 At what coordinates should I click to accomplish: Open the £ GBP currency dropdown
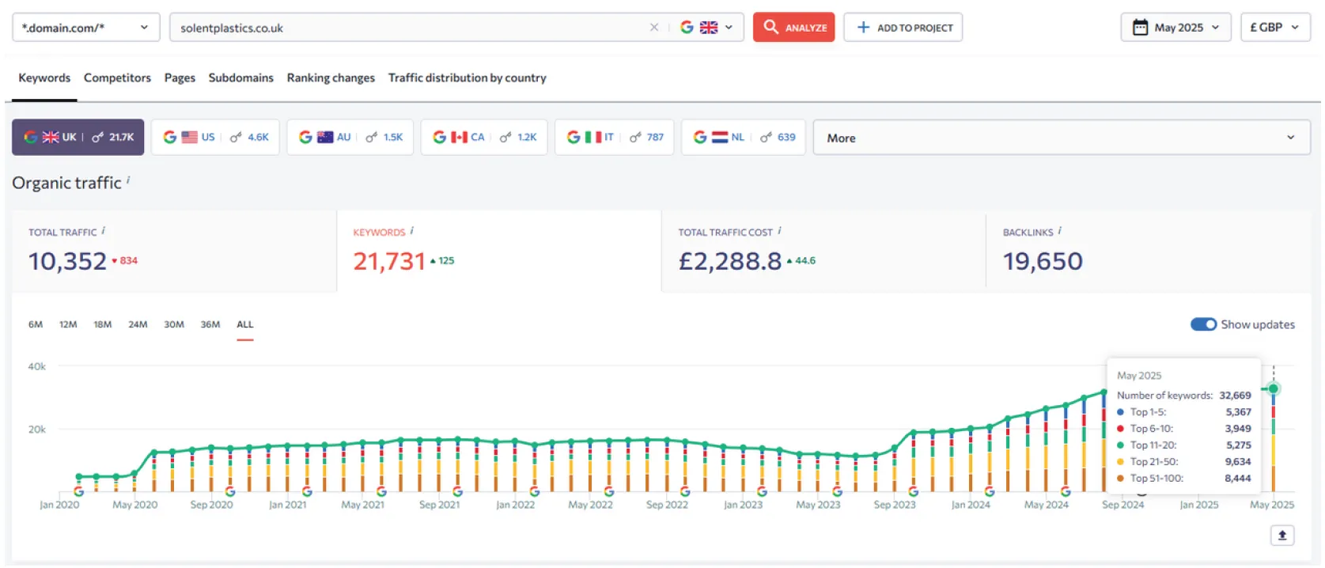pos(1275,27)
